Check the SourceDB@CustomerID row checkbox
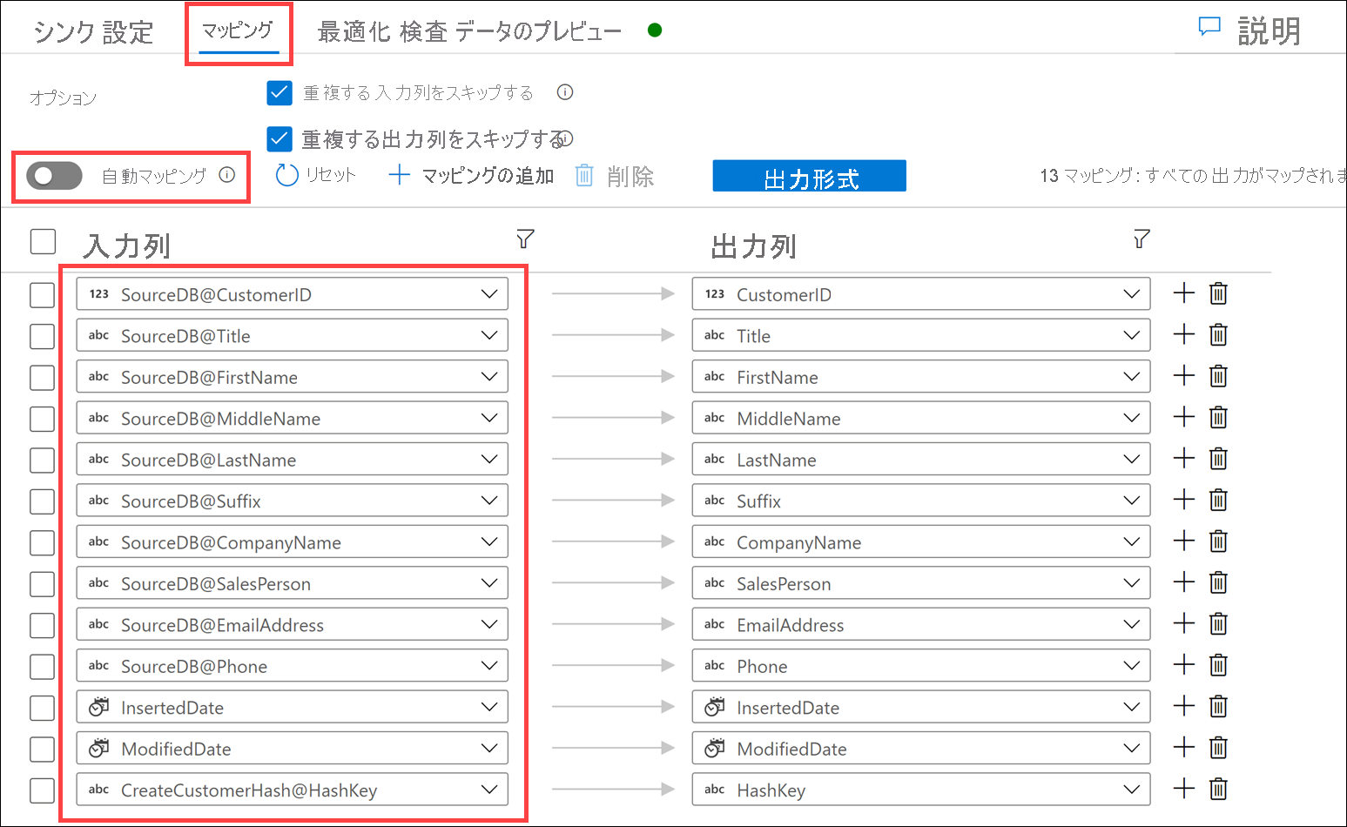The height and width of the screenshot is (827, 1347). click(42, 295)
